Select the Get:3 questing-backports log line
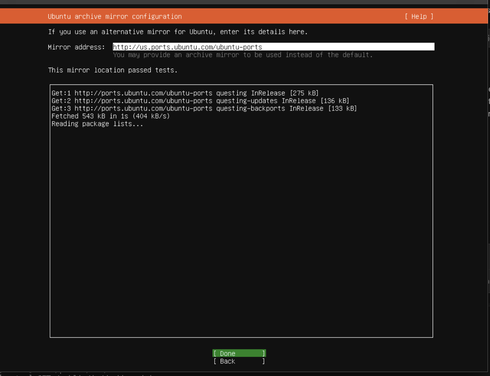The width and height of the screenshot is (490, 376). coord(204,108)
